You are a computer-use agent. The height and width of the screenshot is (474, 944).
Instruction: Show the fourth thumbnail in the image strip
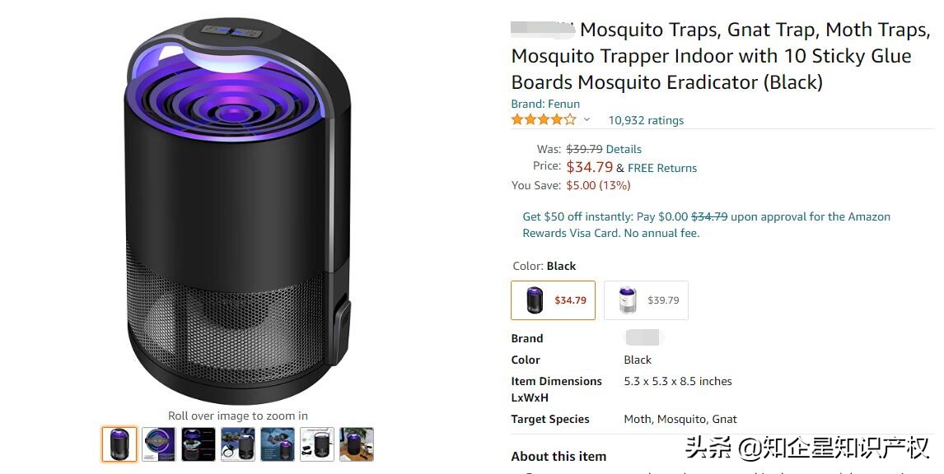238,444
